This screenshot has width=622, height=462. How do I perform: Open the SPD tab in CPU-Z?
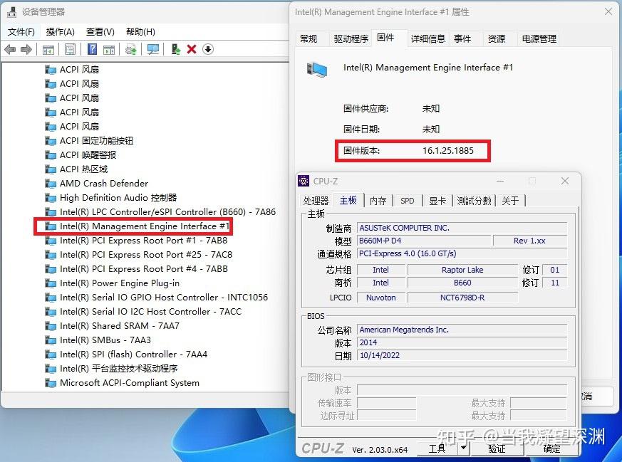click(407, 201)
